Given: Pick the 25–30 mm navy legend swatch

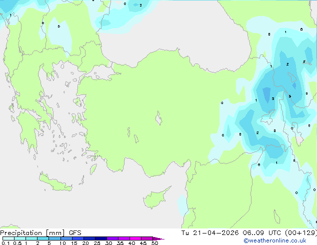Looking at the screenshot, I should [x=101, y=238].
